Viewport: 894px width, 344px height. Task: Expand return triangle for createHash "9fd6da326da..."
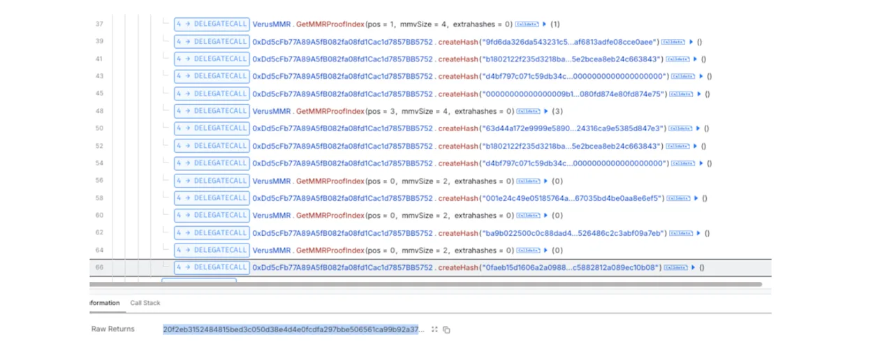tap(691, 41)
